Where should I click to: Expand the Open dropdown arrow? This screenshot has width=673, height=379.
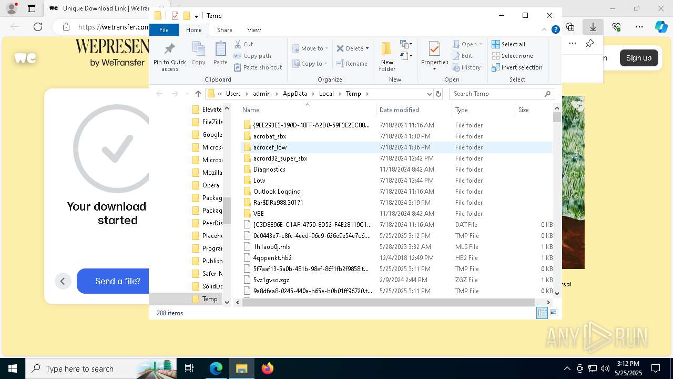[x=482, y=44]
